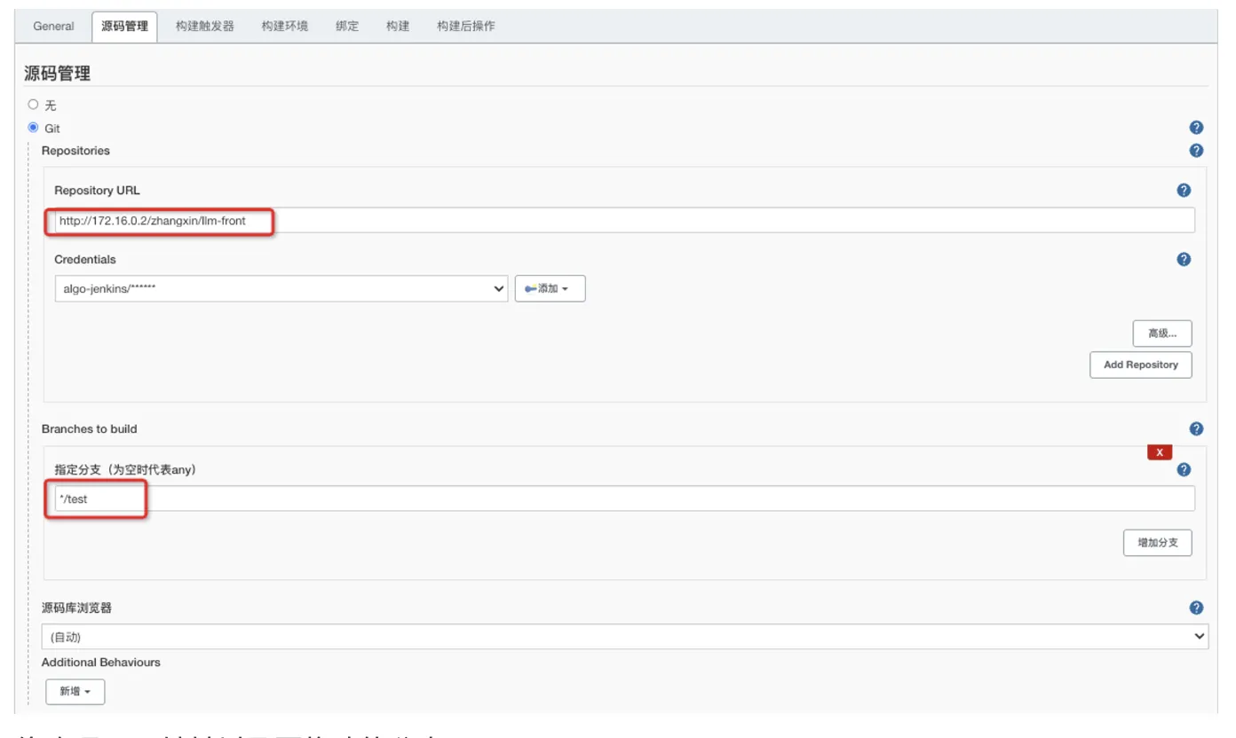Open help for the Git option
The image size is (1236, 738).
coord(1196,128)
